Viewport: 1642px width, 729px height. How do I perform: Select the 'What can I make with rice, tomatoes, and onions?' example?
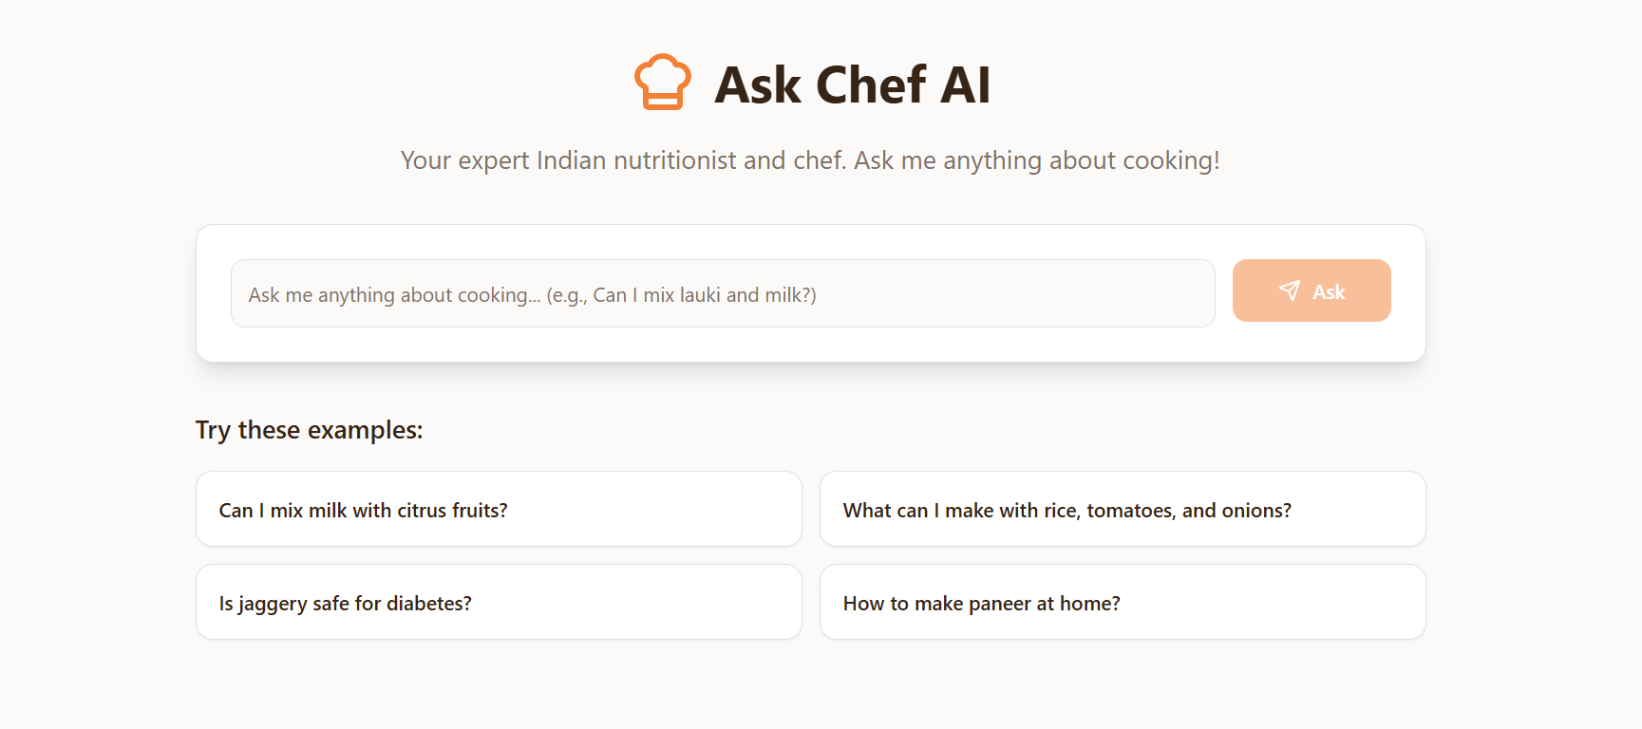tap(1122, 509)
